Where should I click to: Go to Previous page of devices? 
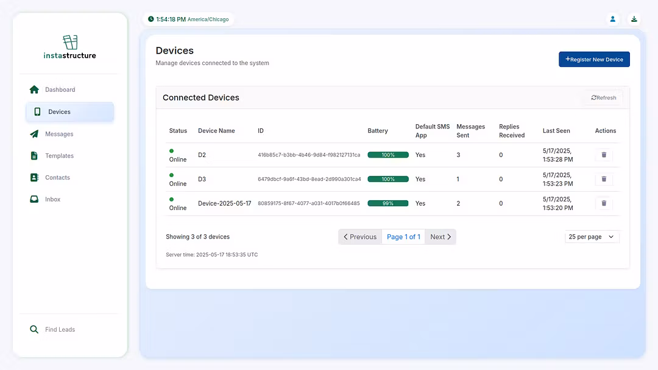(360, 237)
